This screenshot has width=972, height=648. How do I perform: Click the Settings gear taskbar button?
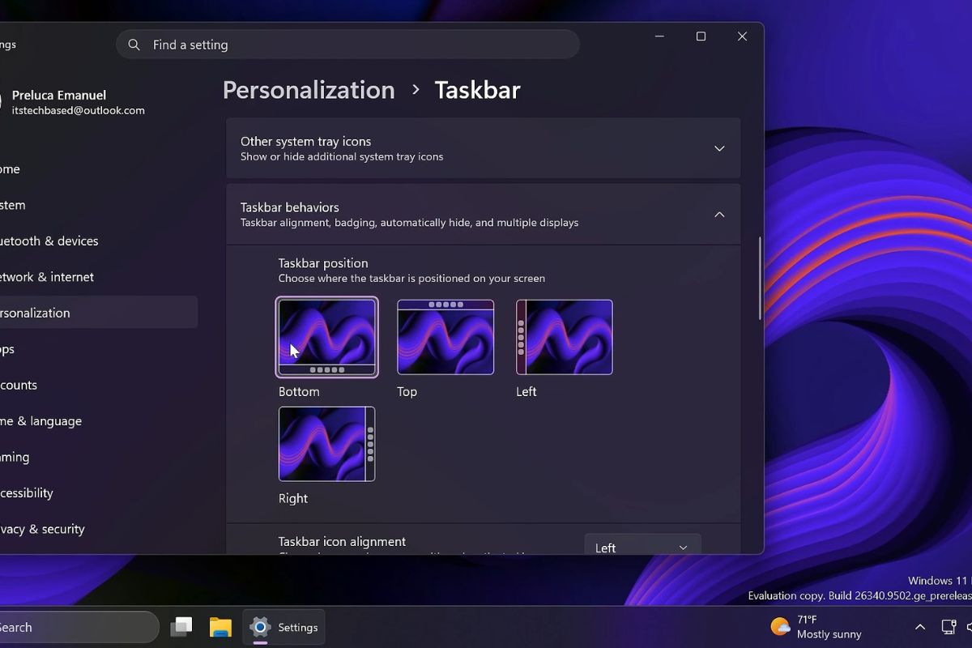tap(284, 627)
